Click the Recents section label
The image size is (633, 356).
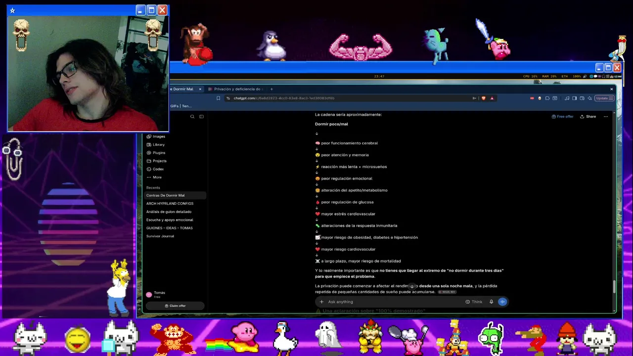[x=153, y=188]
